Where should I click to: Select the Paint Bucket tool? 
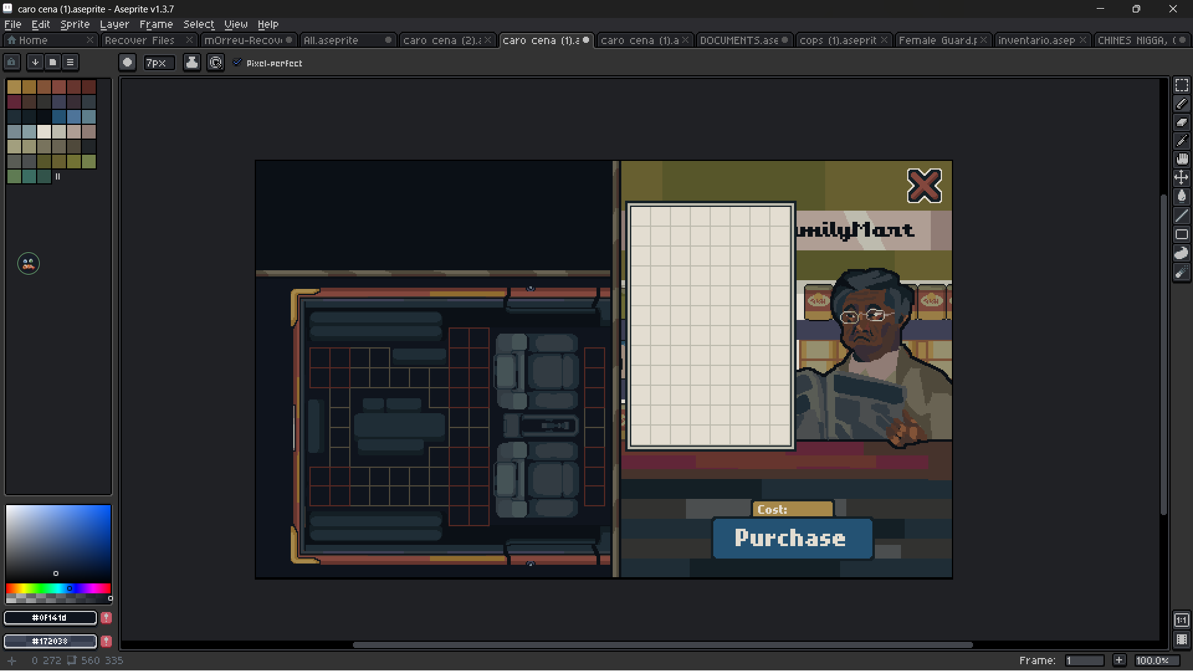(x=1181, y=196)
